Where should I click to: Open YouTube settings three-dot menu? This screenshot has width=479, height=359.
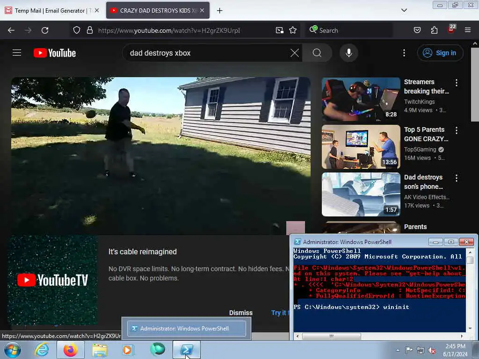[404, 53]
